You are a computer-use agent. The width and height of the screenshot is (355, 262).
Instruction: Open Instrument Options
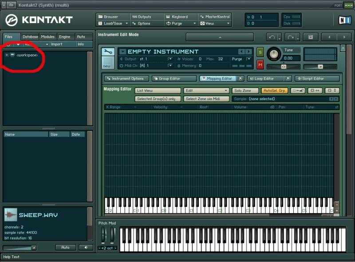[x=126, y=79]
